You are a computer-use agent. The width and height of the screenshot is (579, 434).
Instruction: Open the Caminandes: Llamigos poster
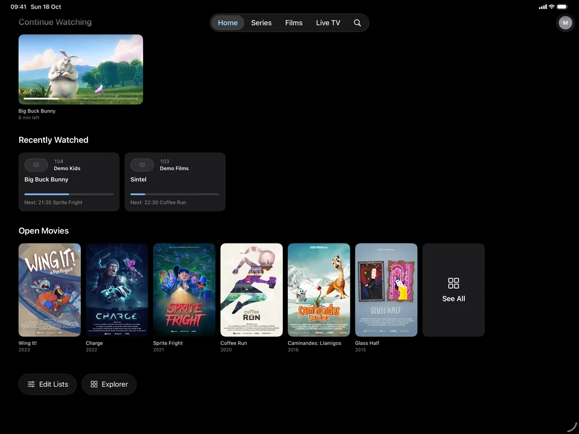(318, 290)
